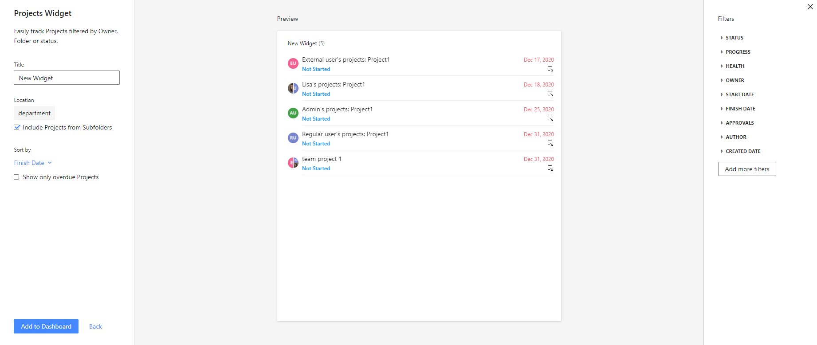This screenshot has height=345, width=817.
Task: Enable Show only overdue Projects checkbox
Action: pyautogui.click(x=17, y=177)
